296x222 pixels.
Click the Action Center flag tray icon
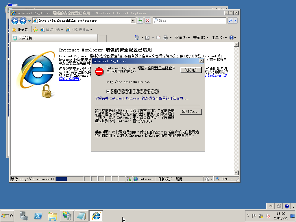pos(254,216)
